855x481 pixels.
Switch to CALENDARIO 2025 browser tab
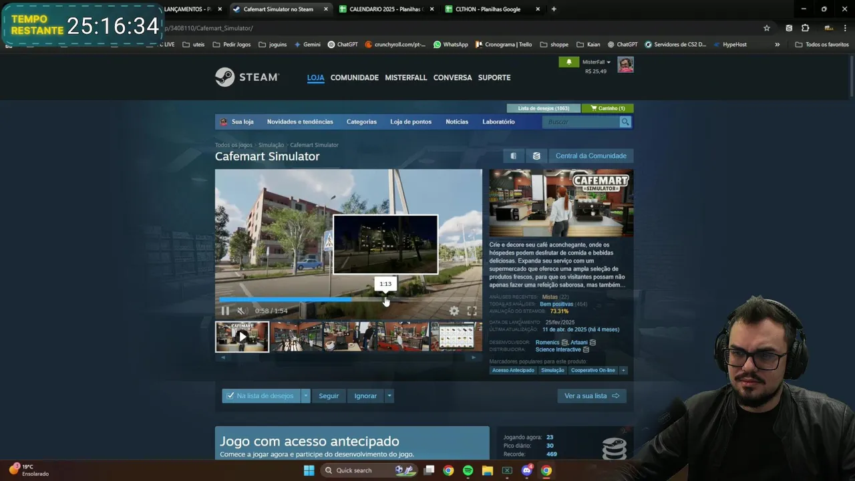coord(385,9)
